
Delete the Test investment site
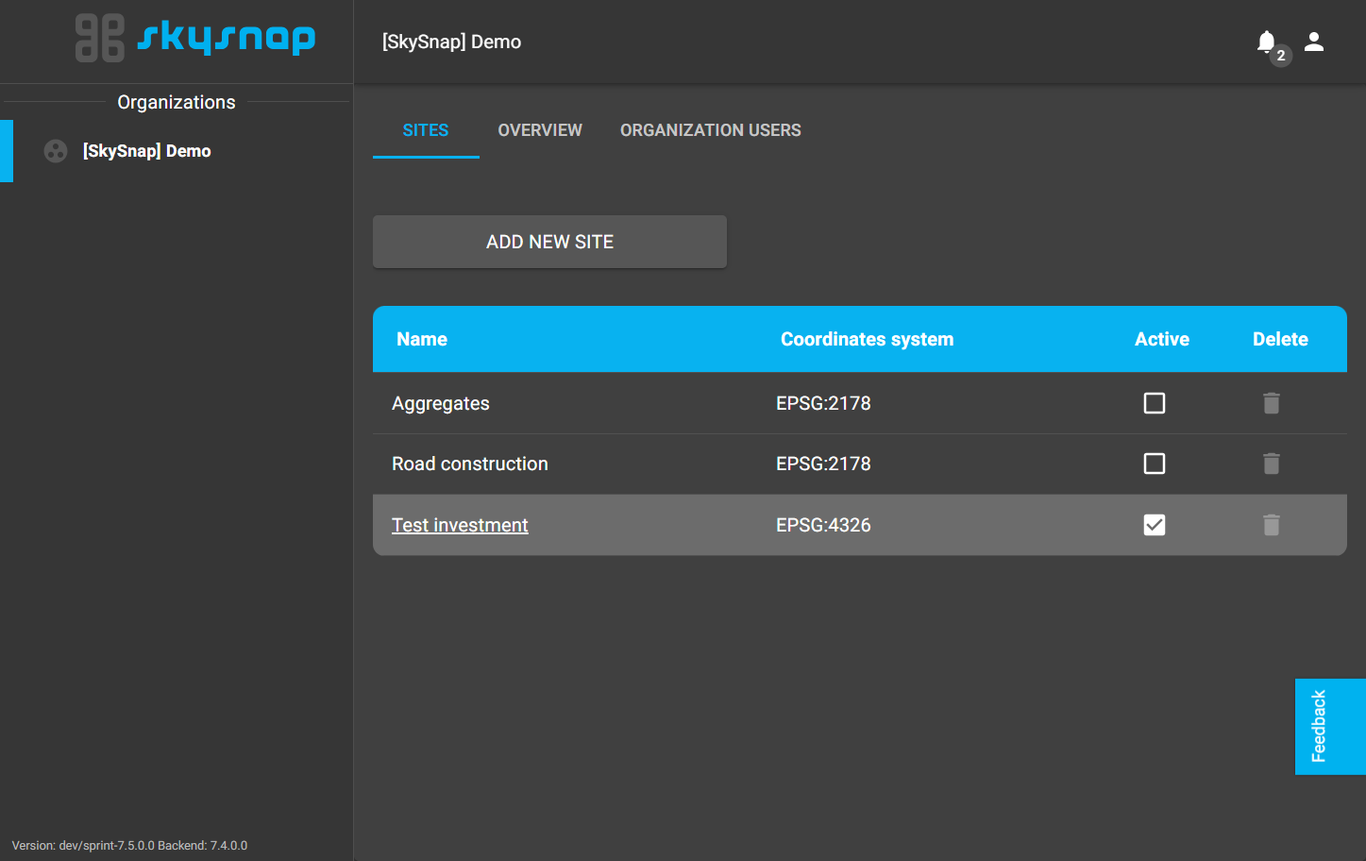click(x=1272, y=525)
